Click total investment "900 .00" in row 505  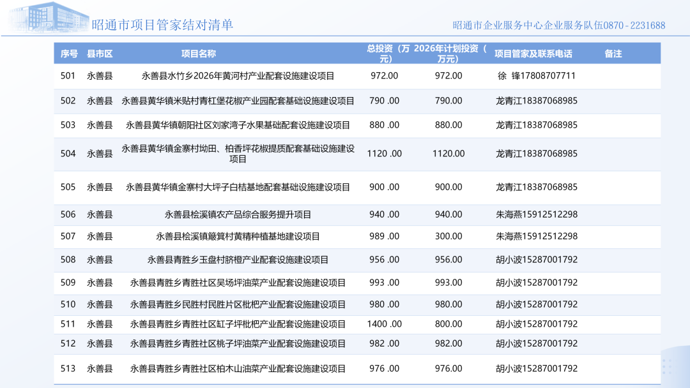[384, 187]
